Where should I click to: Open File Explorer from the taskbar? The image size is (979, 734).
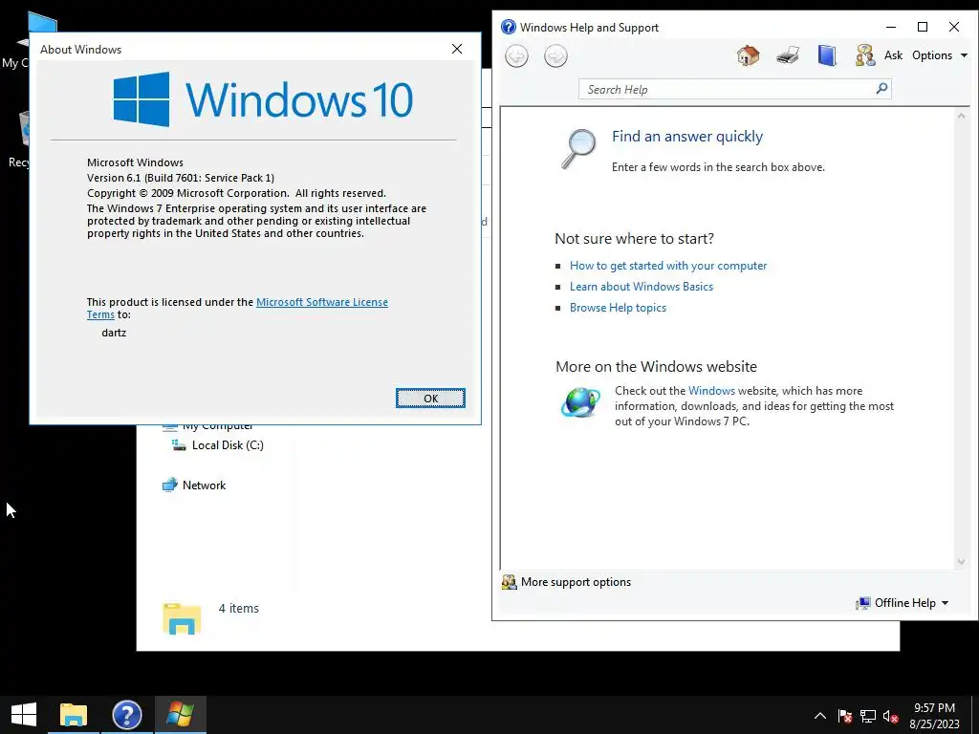click(x=73, y=715)
